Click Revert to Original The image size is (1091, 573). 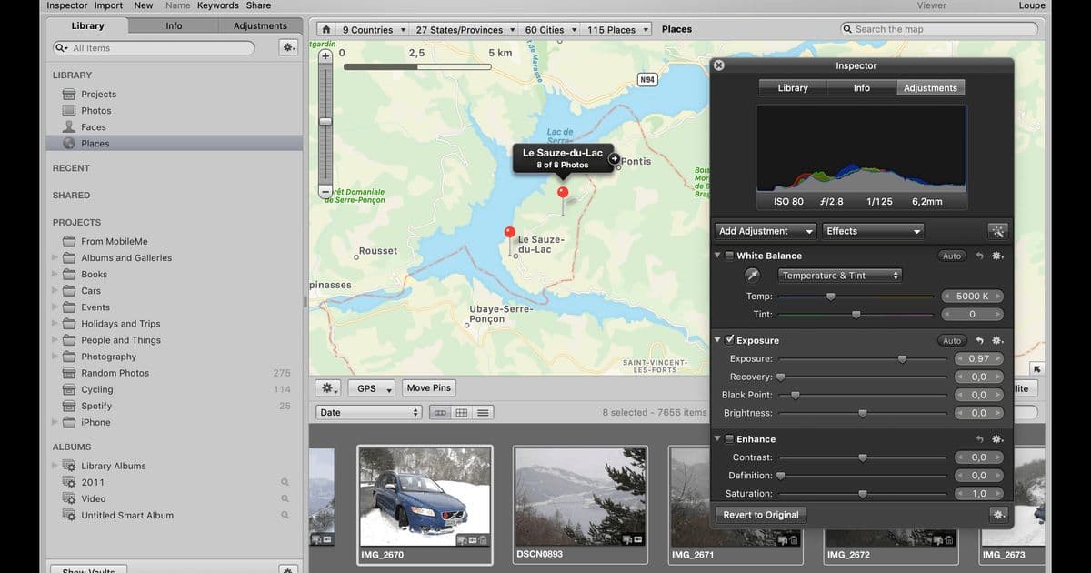760,514
